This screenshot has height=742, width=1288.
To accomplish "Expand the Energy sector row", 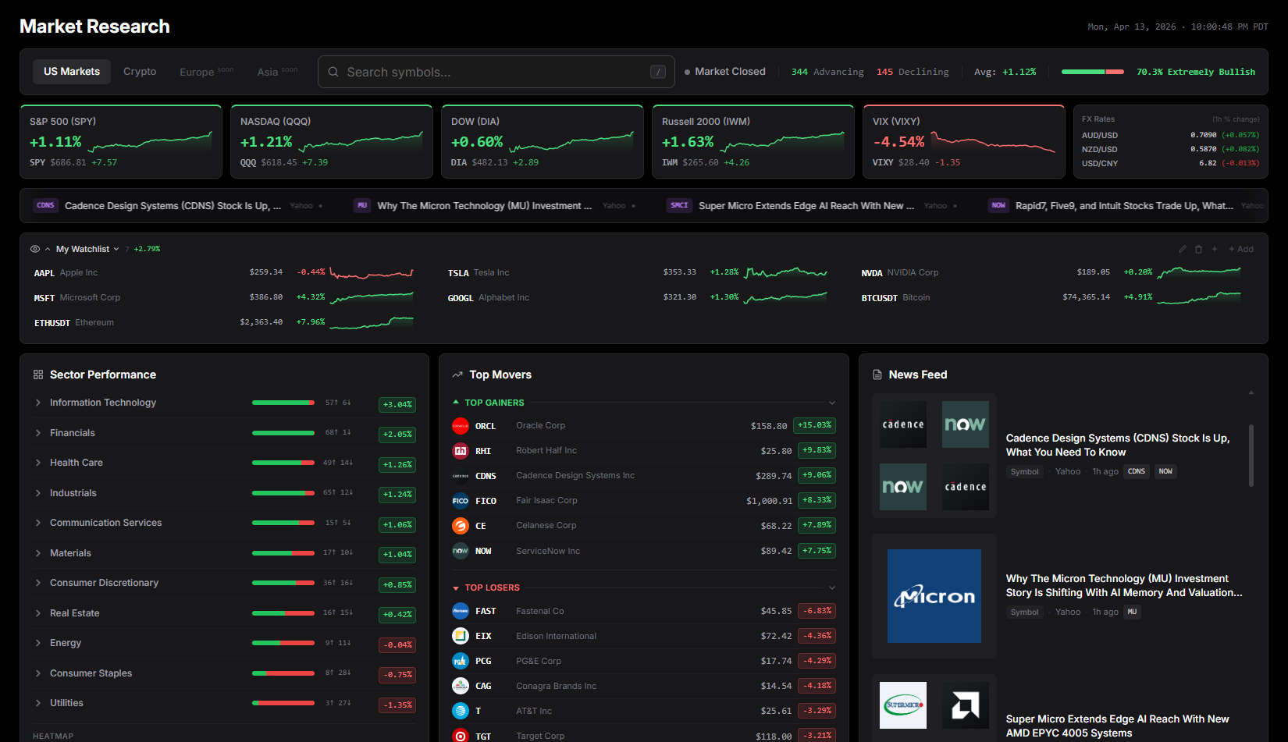I will (224, 643).
